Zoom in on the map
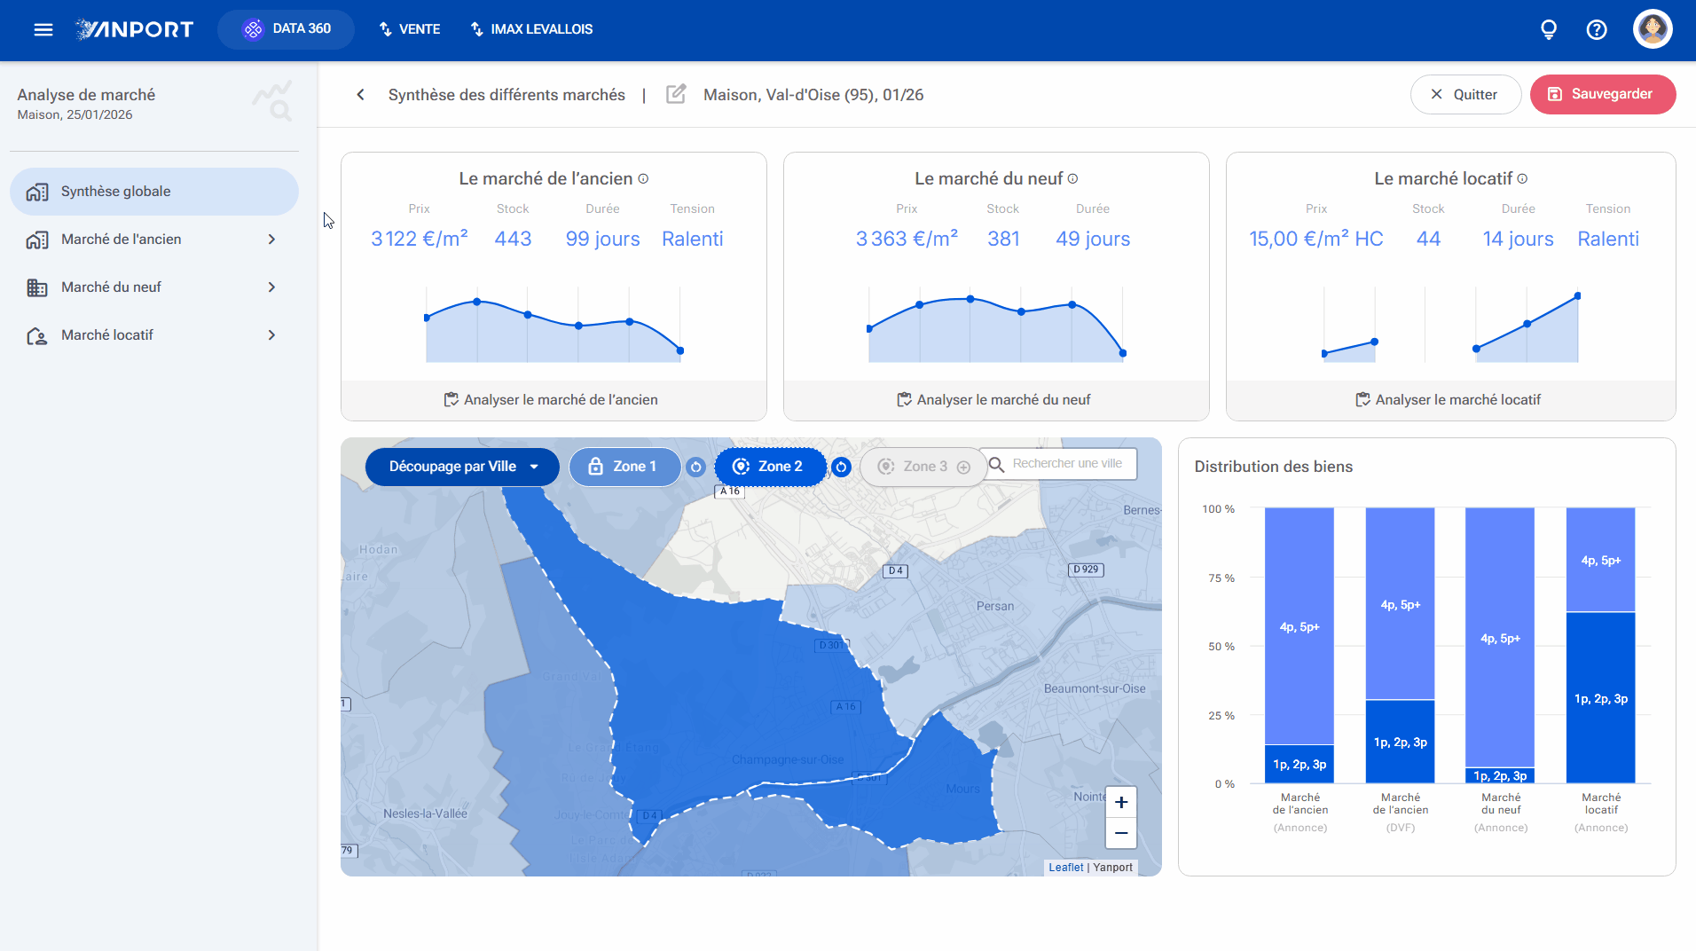 [1121, 802]
